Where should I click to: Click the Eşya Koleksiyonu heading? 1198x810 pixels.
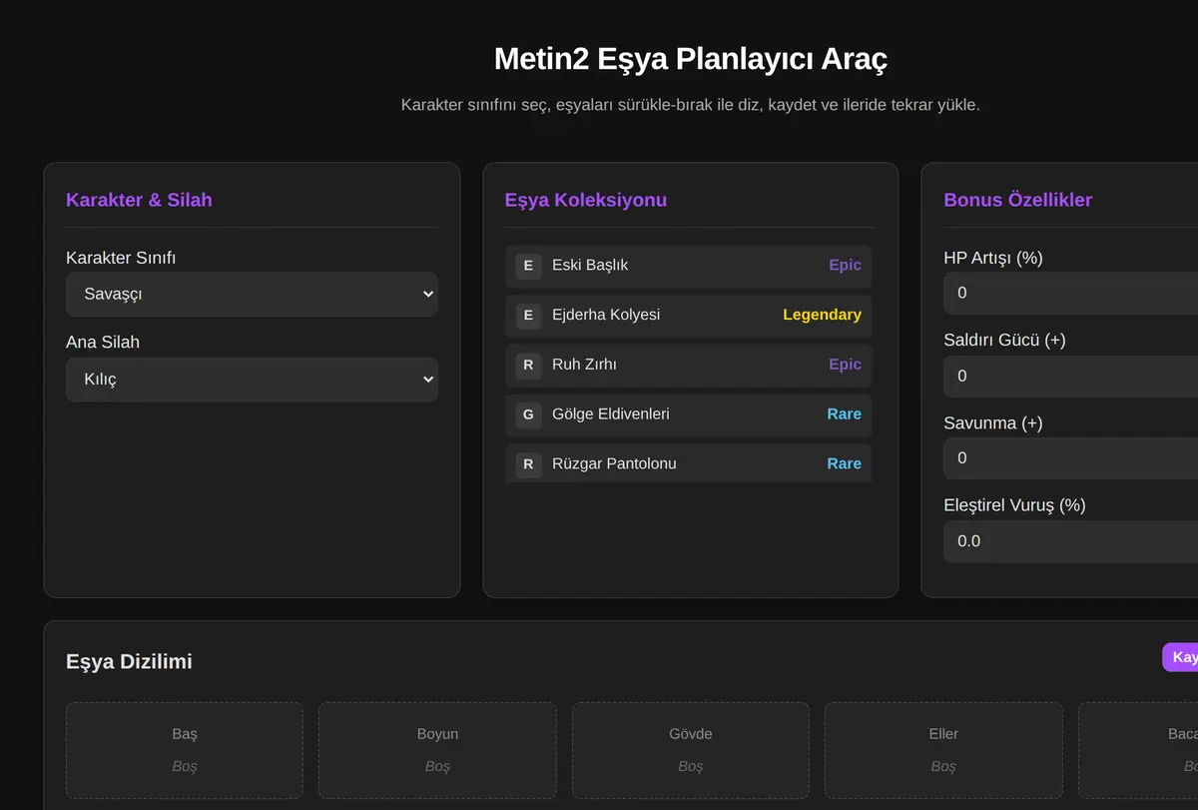click(x=586, y=200)
